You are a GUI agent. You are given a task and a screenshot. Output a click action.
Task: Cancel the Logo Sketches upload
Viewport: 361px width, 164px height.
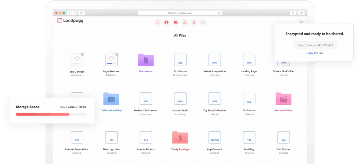(117, 55)
